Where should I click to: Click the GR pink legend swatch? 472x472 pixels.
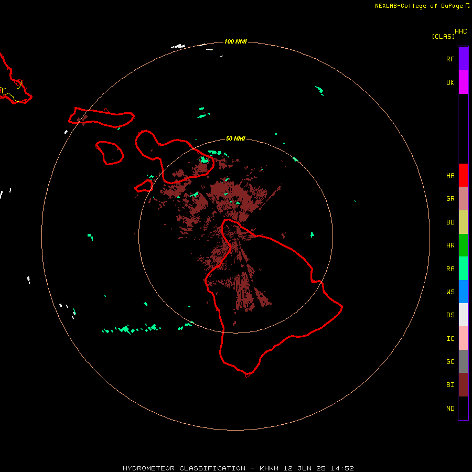pos(463,199)
